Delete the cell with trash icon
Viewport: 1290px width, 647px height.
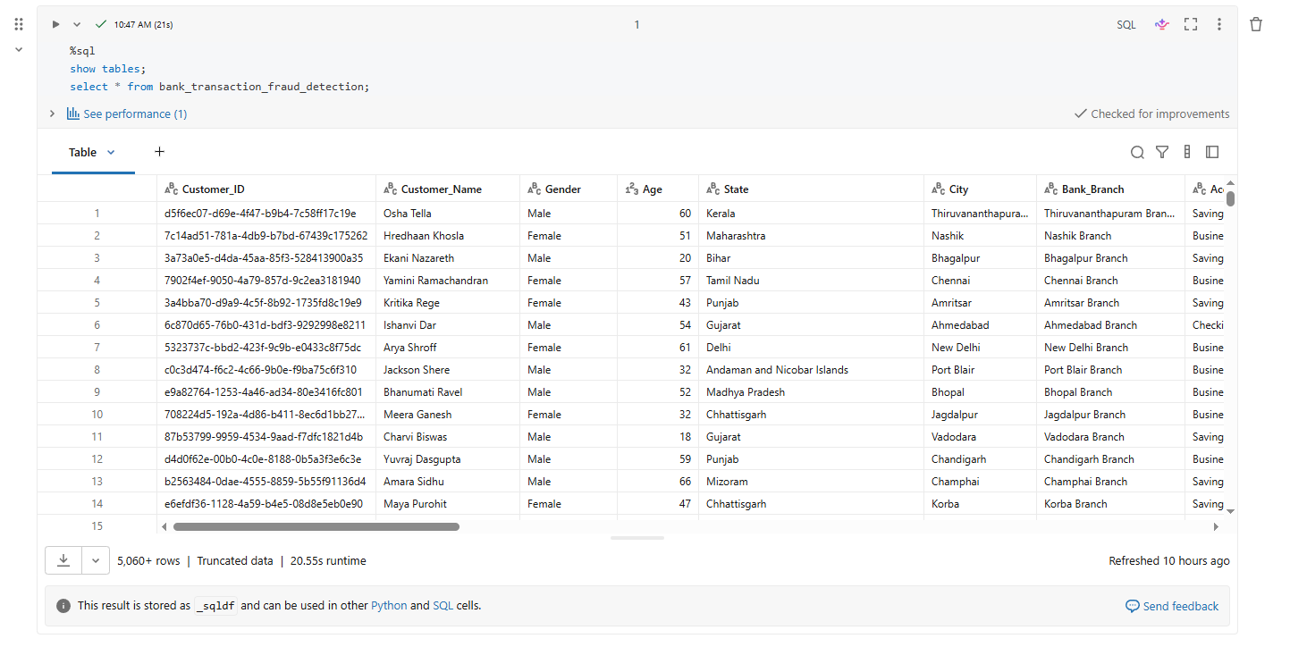pos(1256,24)
